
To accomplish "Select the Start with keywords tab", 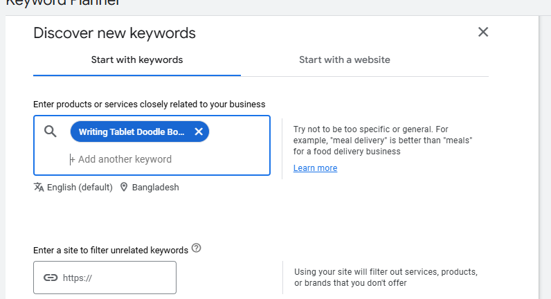I will [x=137, y=60].
